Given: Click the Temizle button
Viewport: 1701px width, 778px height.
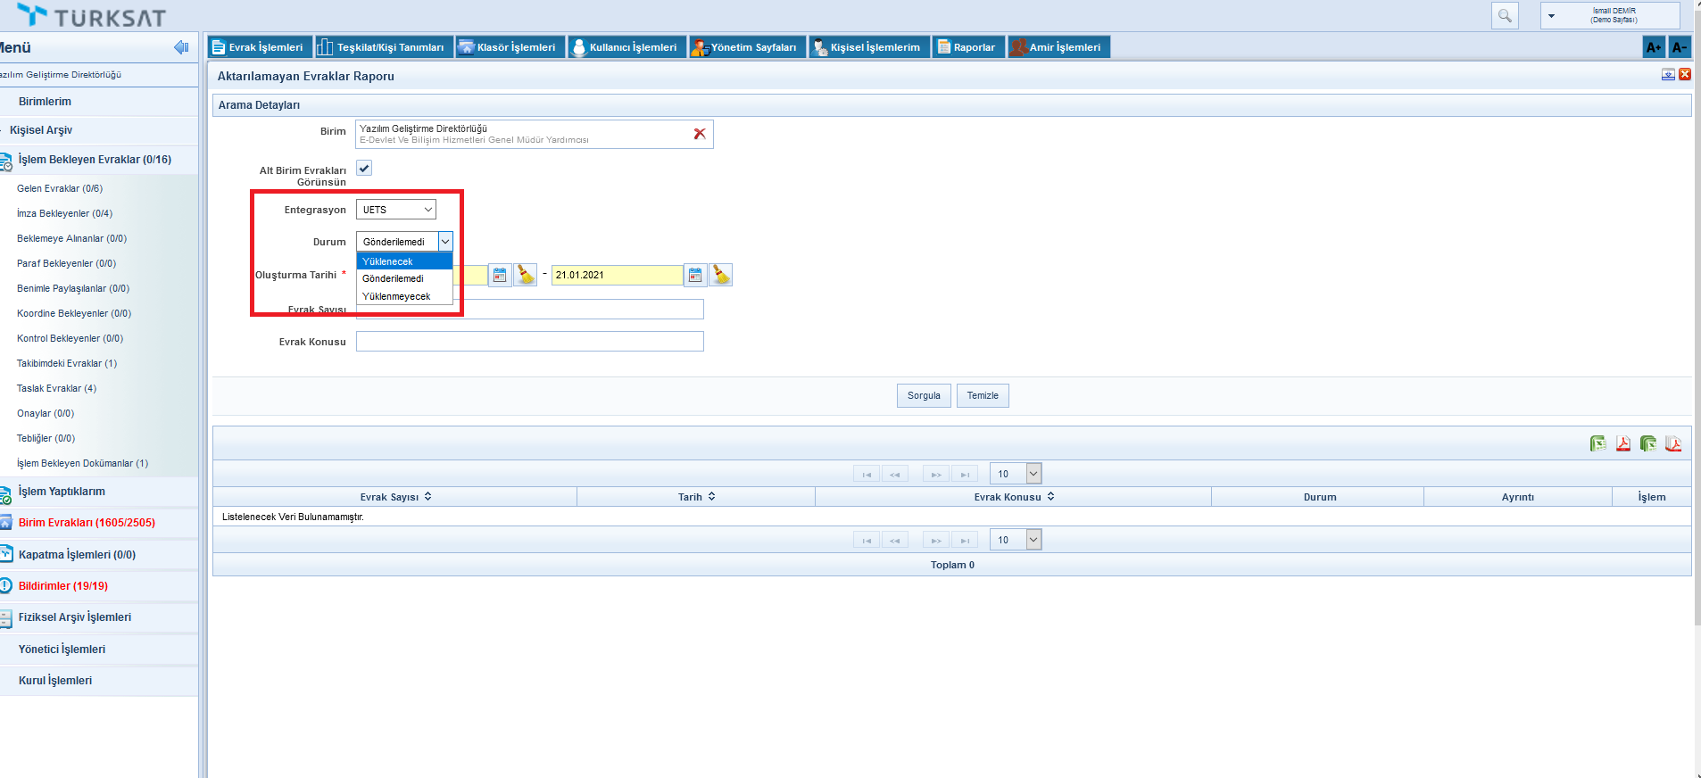Looking at the screenshot, I should (x=983, y=395).
